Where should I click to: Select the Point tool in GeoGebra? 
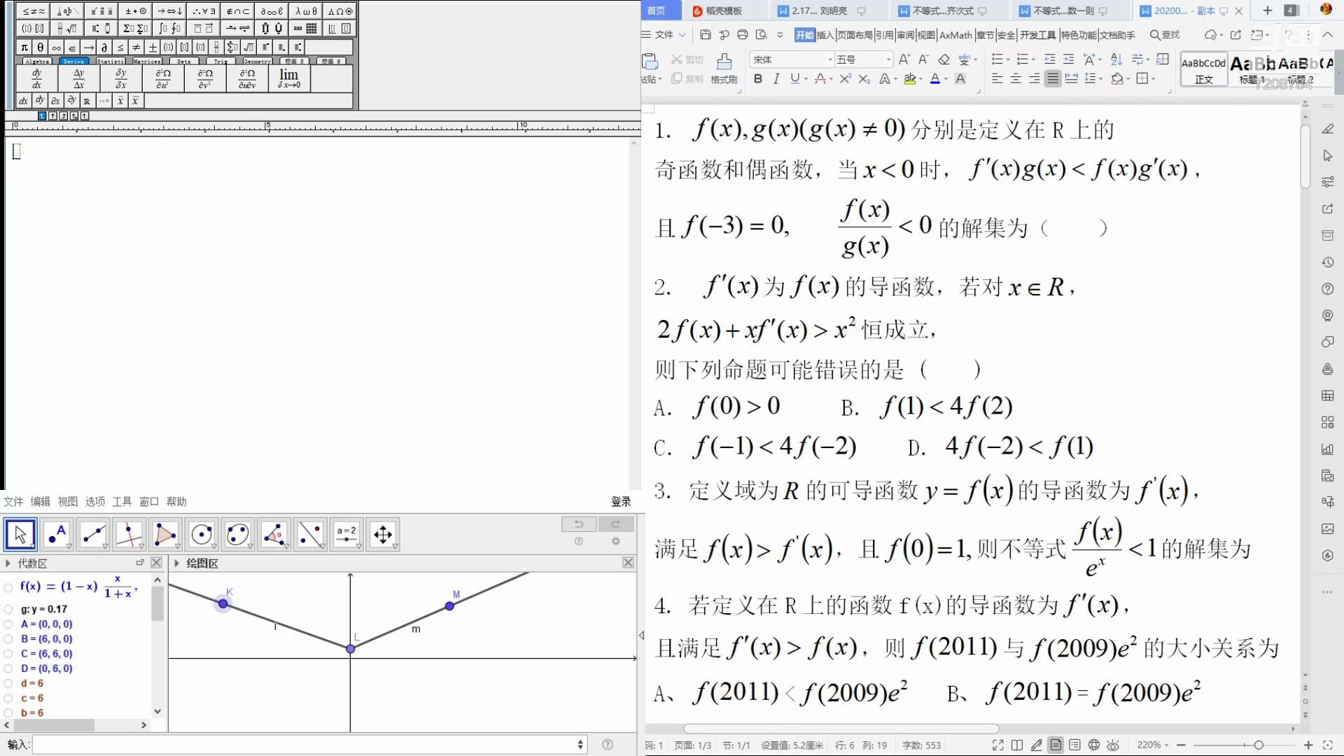[57, 535]
